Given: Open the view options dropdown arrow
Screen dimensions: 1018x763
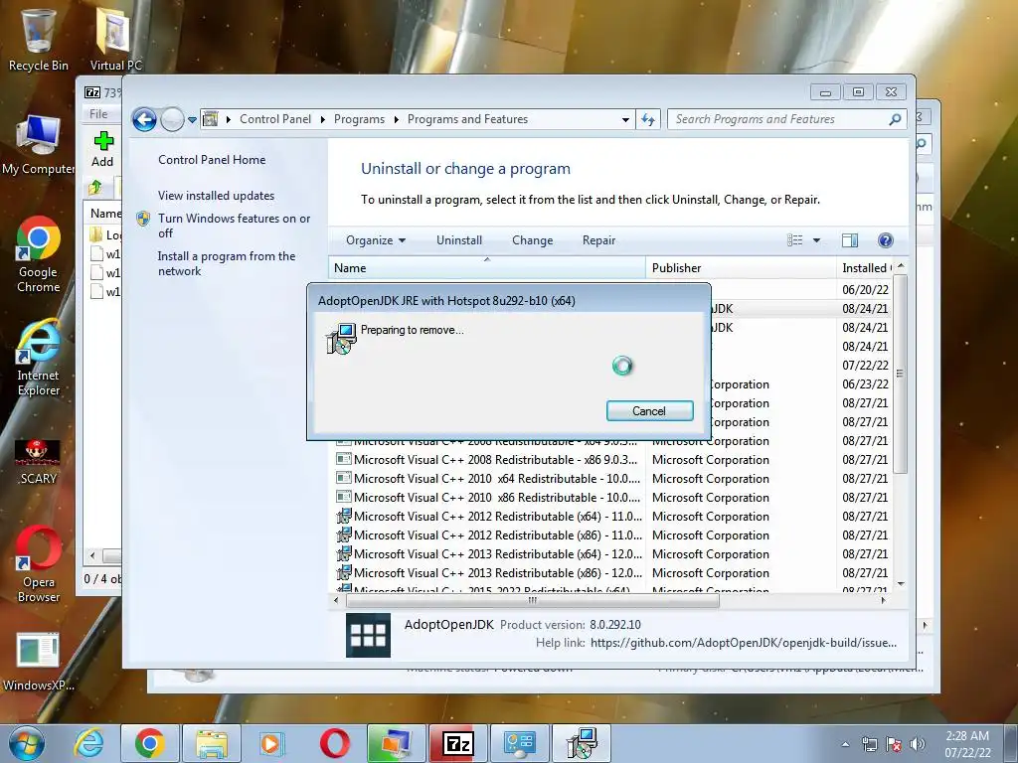Looking at the screenshot, I should pos(817,240).
